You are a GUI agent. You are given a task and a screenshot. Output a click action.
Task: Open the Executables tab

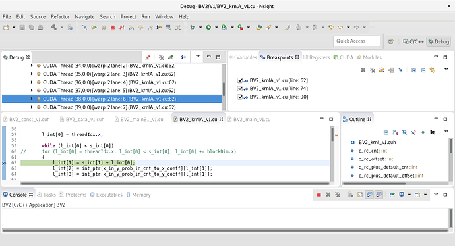point(106,195)
